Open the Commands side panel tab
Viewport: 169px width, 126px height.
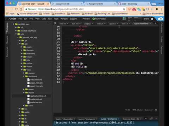point(7,52)
